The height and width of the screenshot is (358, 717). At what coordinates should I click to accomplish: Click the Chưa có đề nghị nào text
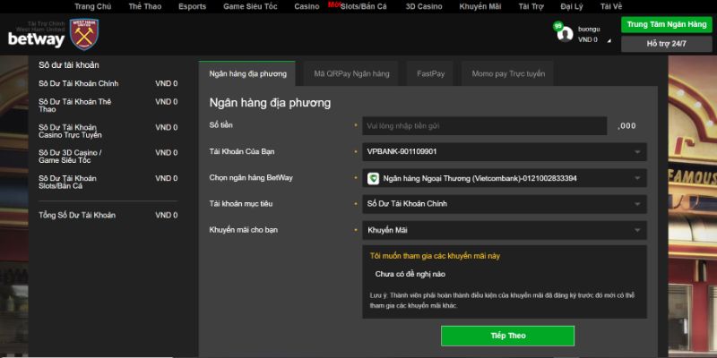[410, 274]
